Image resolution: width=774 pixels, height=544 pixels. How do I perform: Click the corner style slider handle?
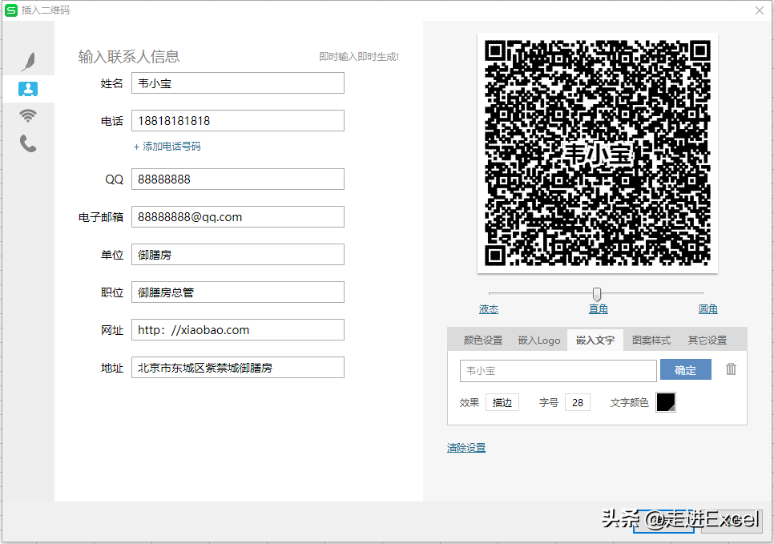coord(597,294)
